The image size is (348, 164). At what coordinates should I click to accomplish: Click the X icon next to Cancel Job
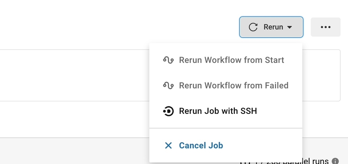(168, 145)
